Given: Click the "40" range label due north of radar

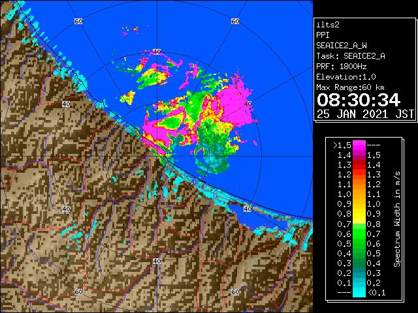Looking at the screenshot, I should click(157, 52).
